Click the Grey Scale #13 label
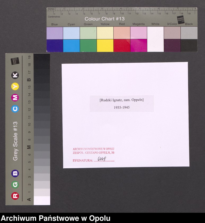 click(16, 141)
